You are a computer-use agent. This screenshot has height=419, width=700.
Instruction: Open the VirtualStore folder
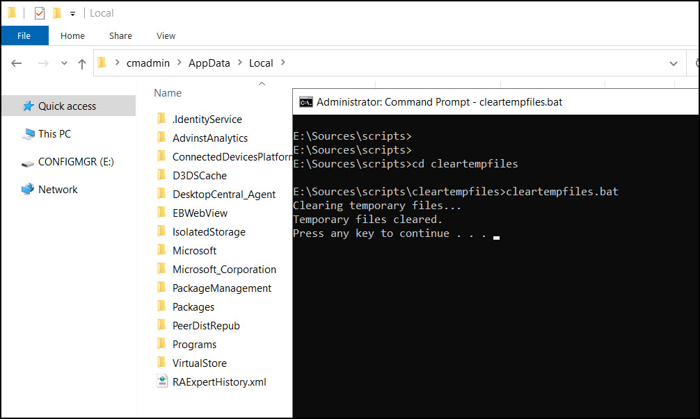199,362
